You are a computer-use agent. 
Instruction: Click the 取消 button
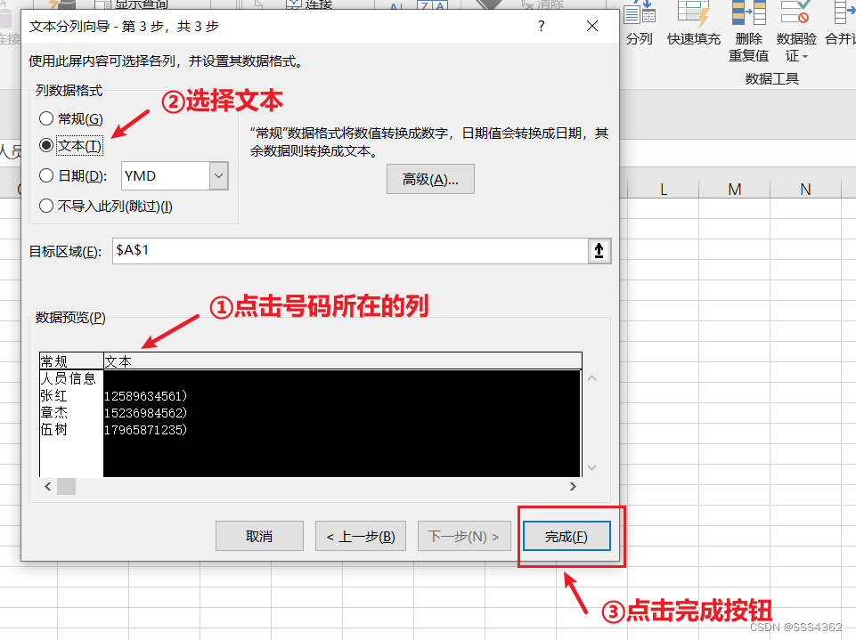(x=259, y=536)
